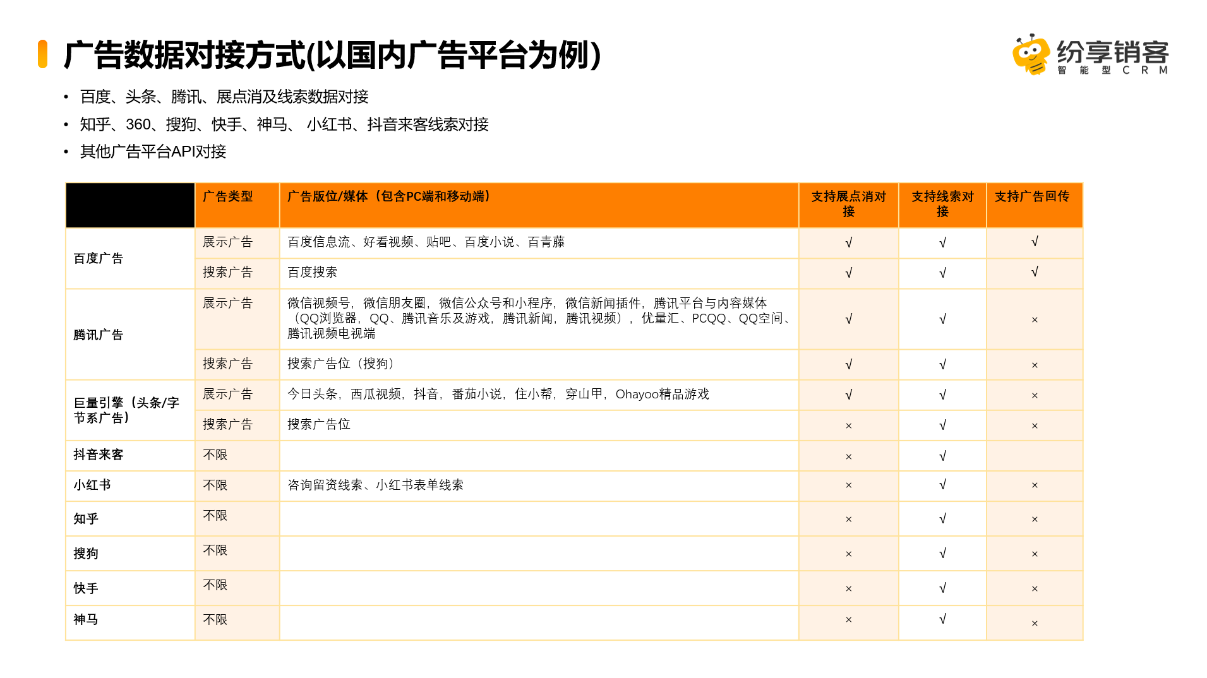Click the orange bar beside the title

pyautogui.click(x=42, y=54)
